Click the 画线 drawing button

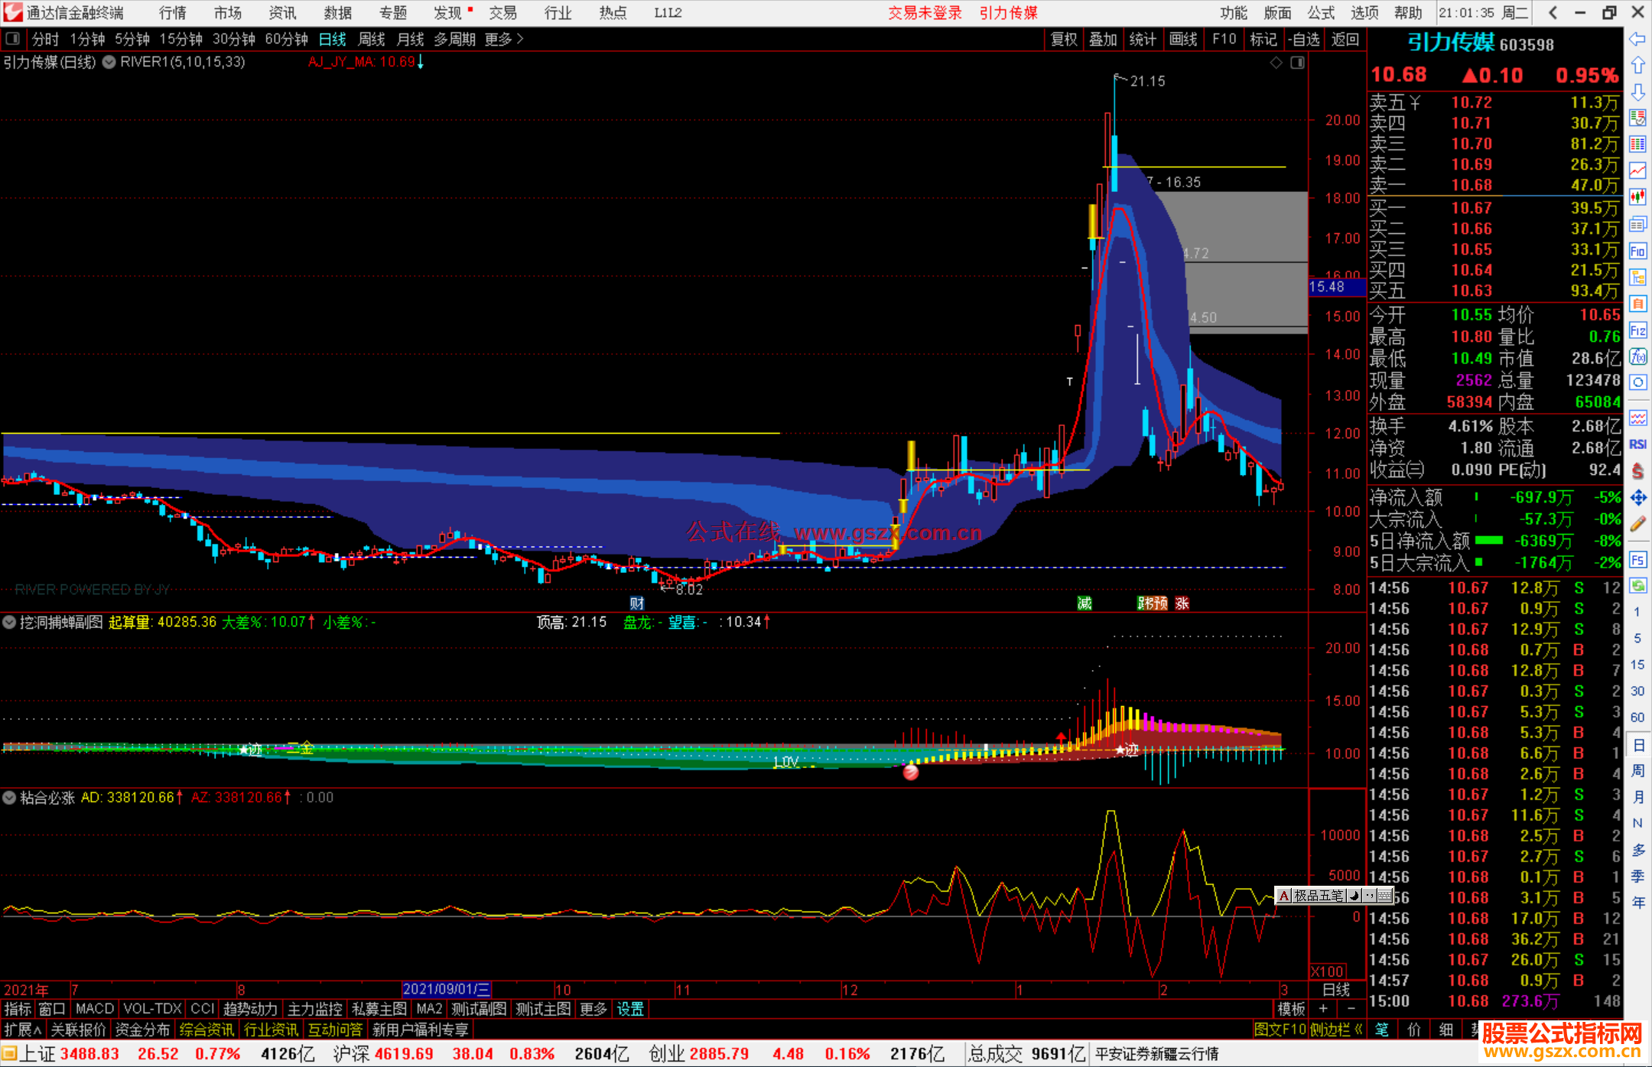click(1182, 39)
